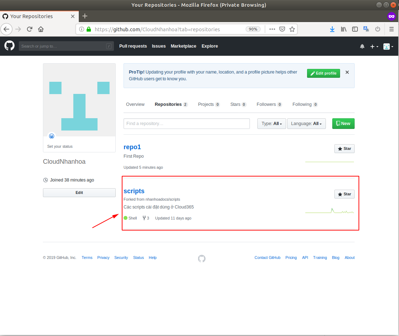Star the repo1 repository
Viewport: 399px width, 336px height.
pyautogui.click(x=344, y=149)
